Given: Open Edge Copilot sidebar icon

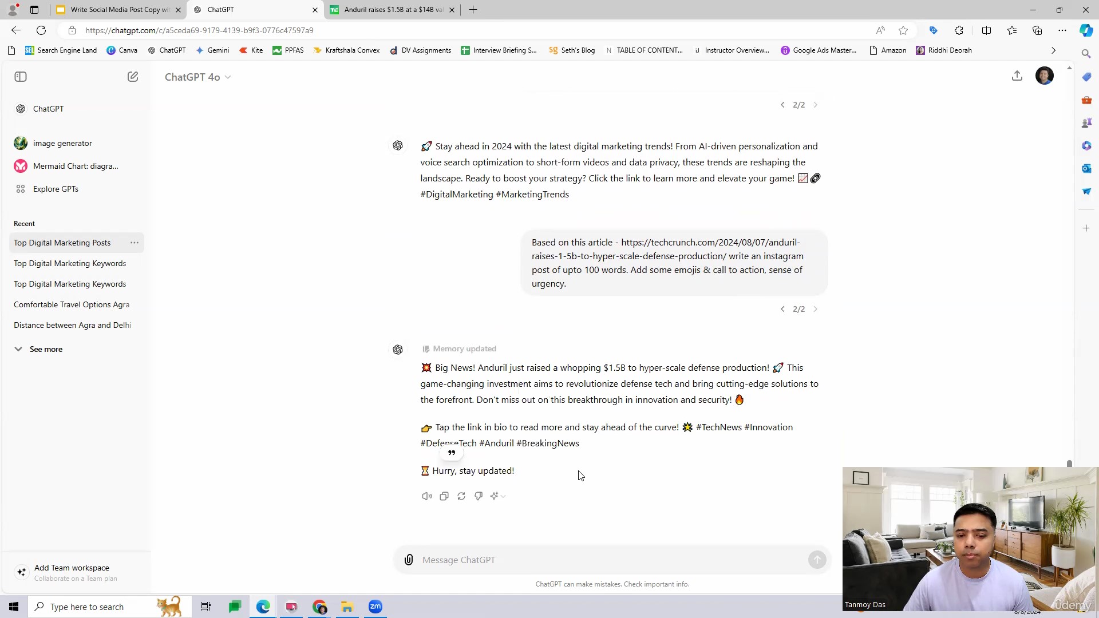Looking at the screenshot, I should pos(1086,30).
